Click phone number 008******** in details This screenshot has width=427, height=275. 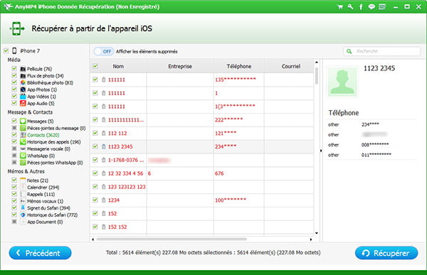tap(375, 145)
